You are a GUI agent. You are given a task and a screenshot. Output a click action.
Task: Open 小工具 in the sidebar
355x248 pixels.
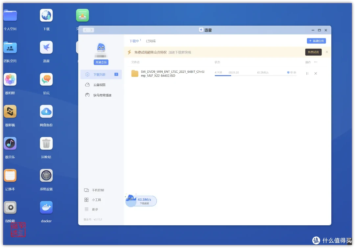tap(93, 200)
